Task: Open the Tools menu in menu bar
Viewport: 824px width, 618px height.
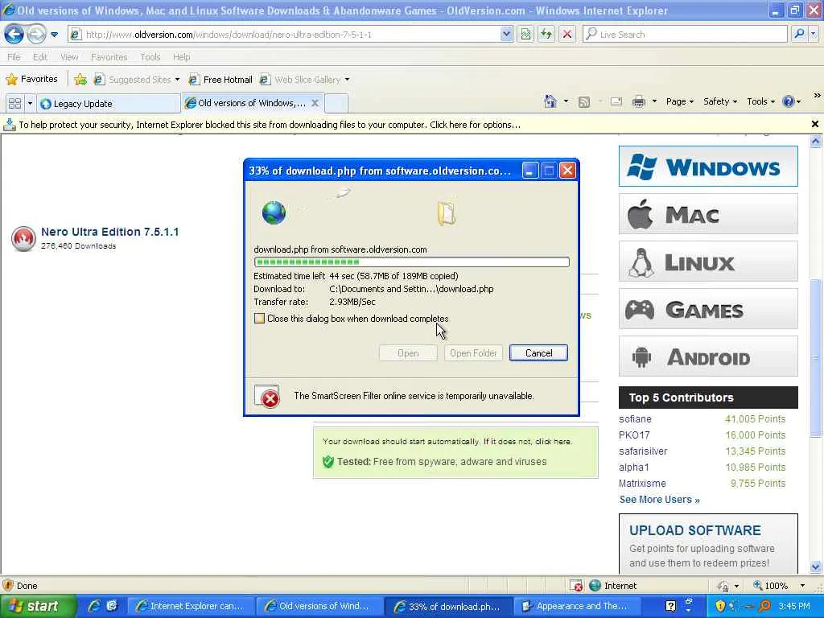Action: point(150,57)
